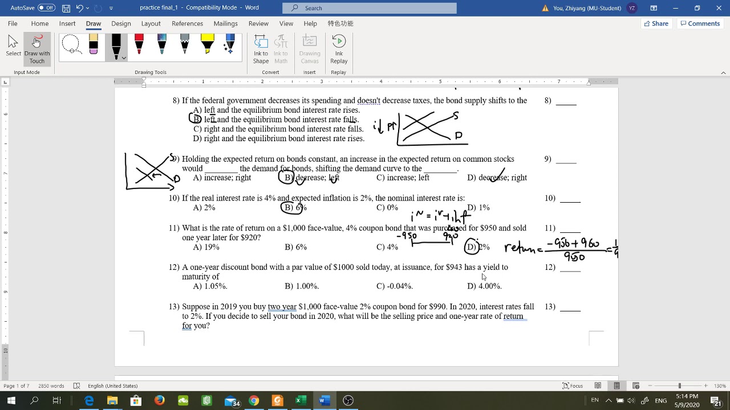The image size is (730, 410).
Task: Open the Home tab
Action: (x=39, y=23)
